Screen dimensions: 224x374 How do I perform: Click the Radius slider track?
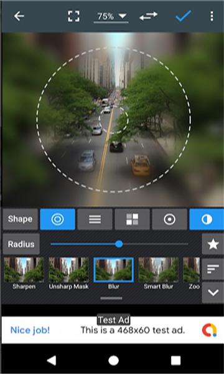point(119,244)
